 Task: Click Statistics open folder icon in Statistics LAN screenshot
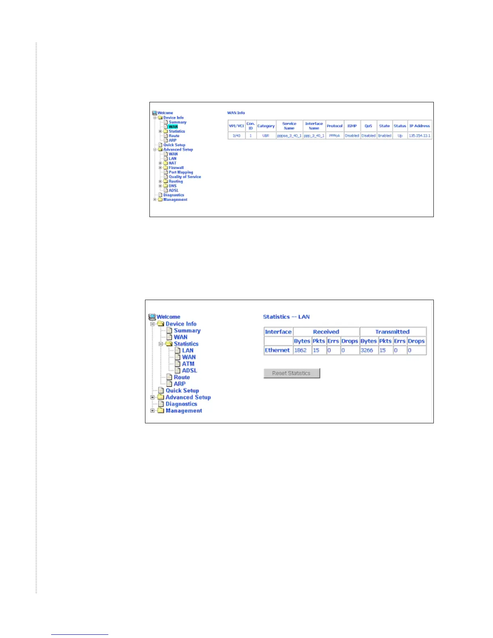click(x=169, y=344)
